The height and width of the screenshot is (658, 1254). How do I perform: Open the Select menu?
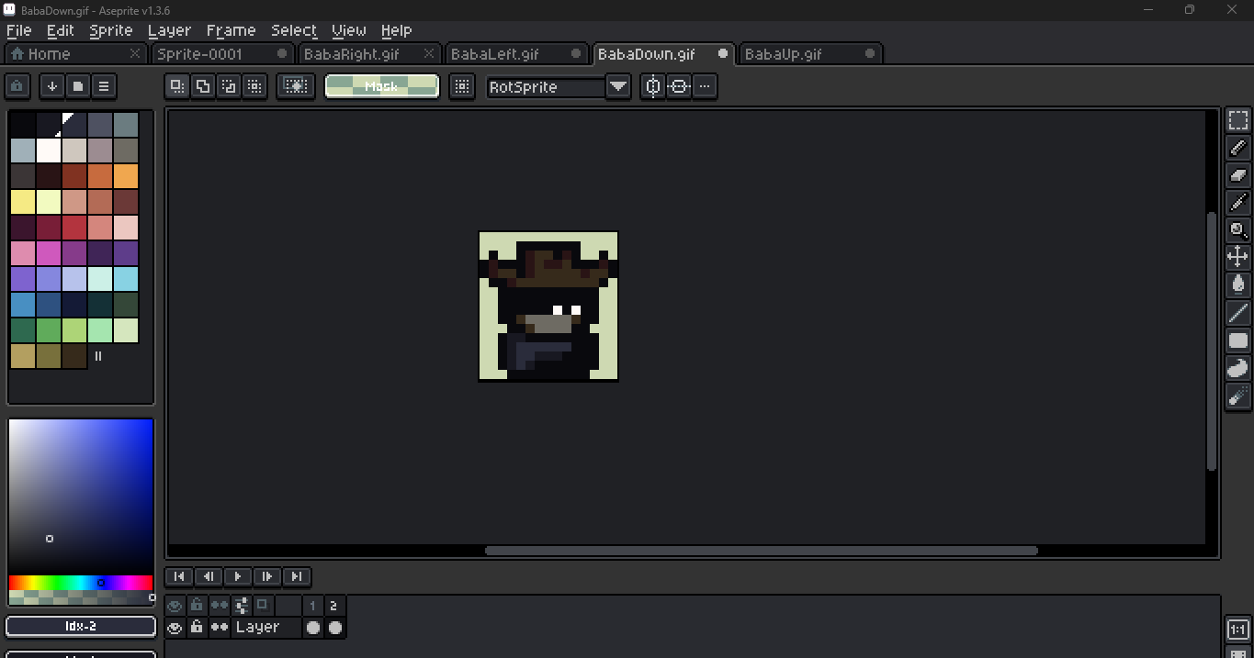pyautogui.click(x=294, y=30)
